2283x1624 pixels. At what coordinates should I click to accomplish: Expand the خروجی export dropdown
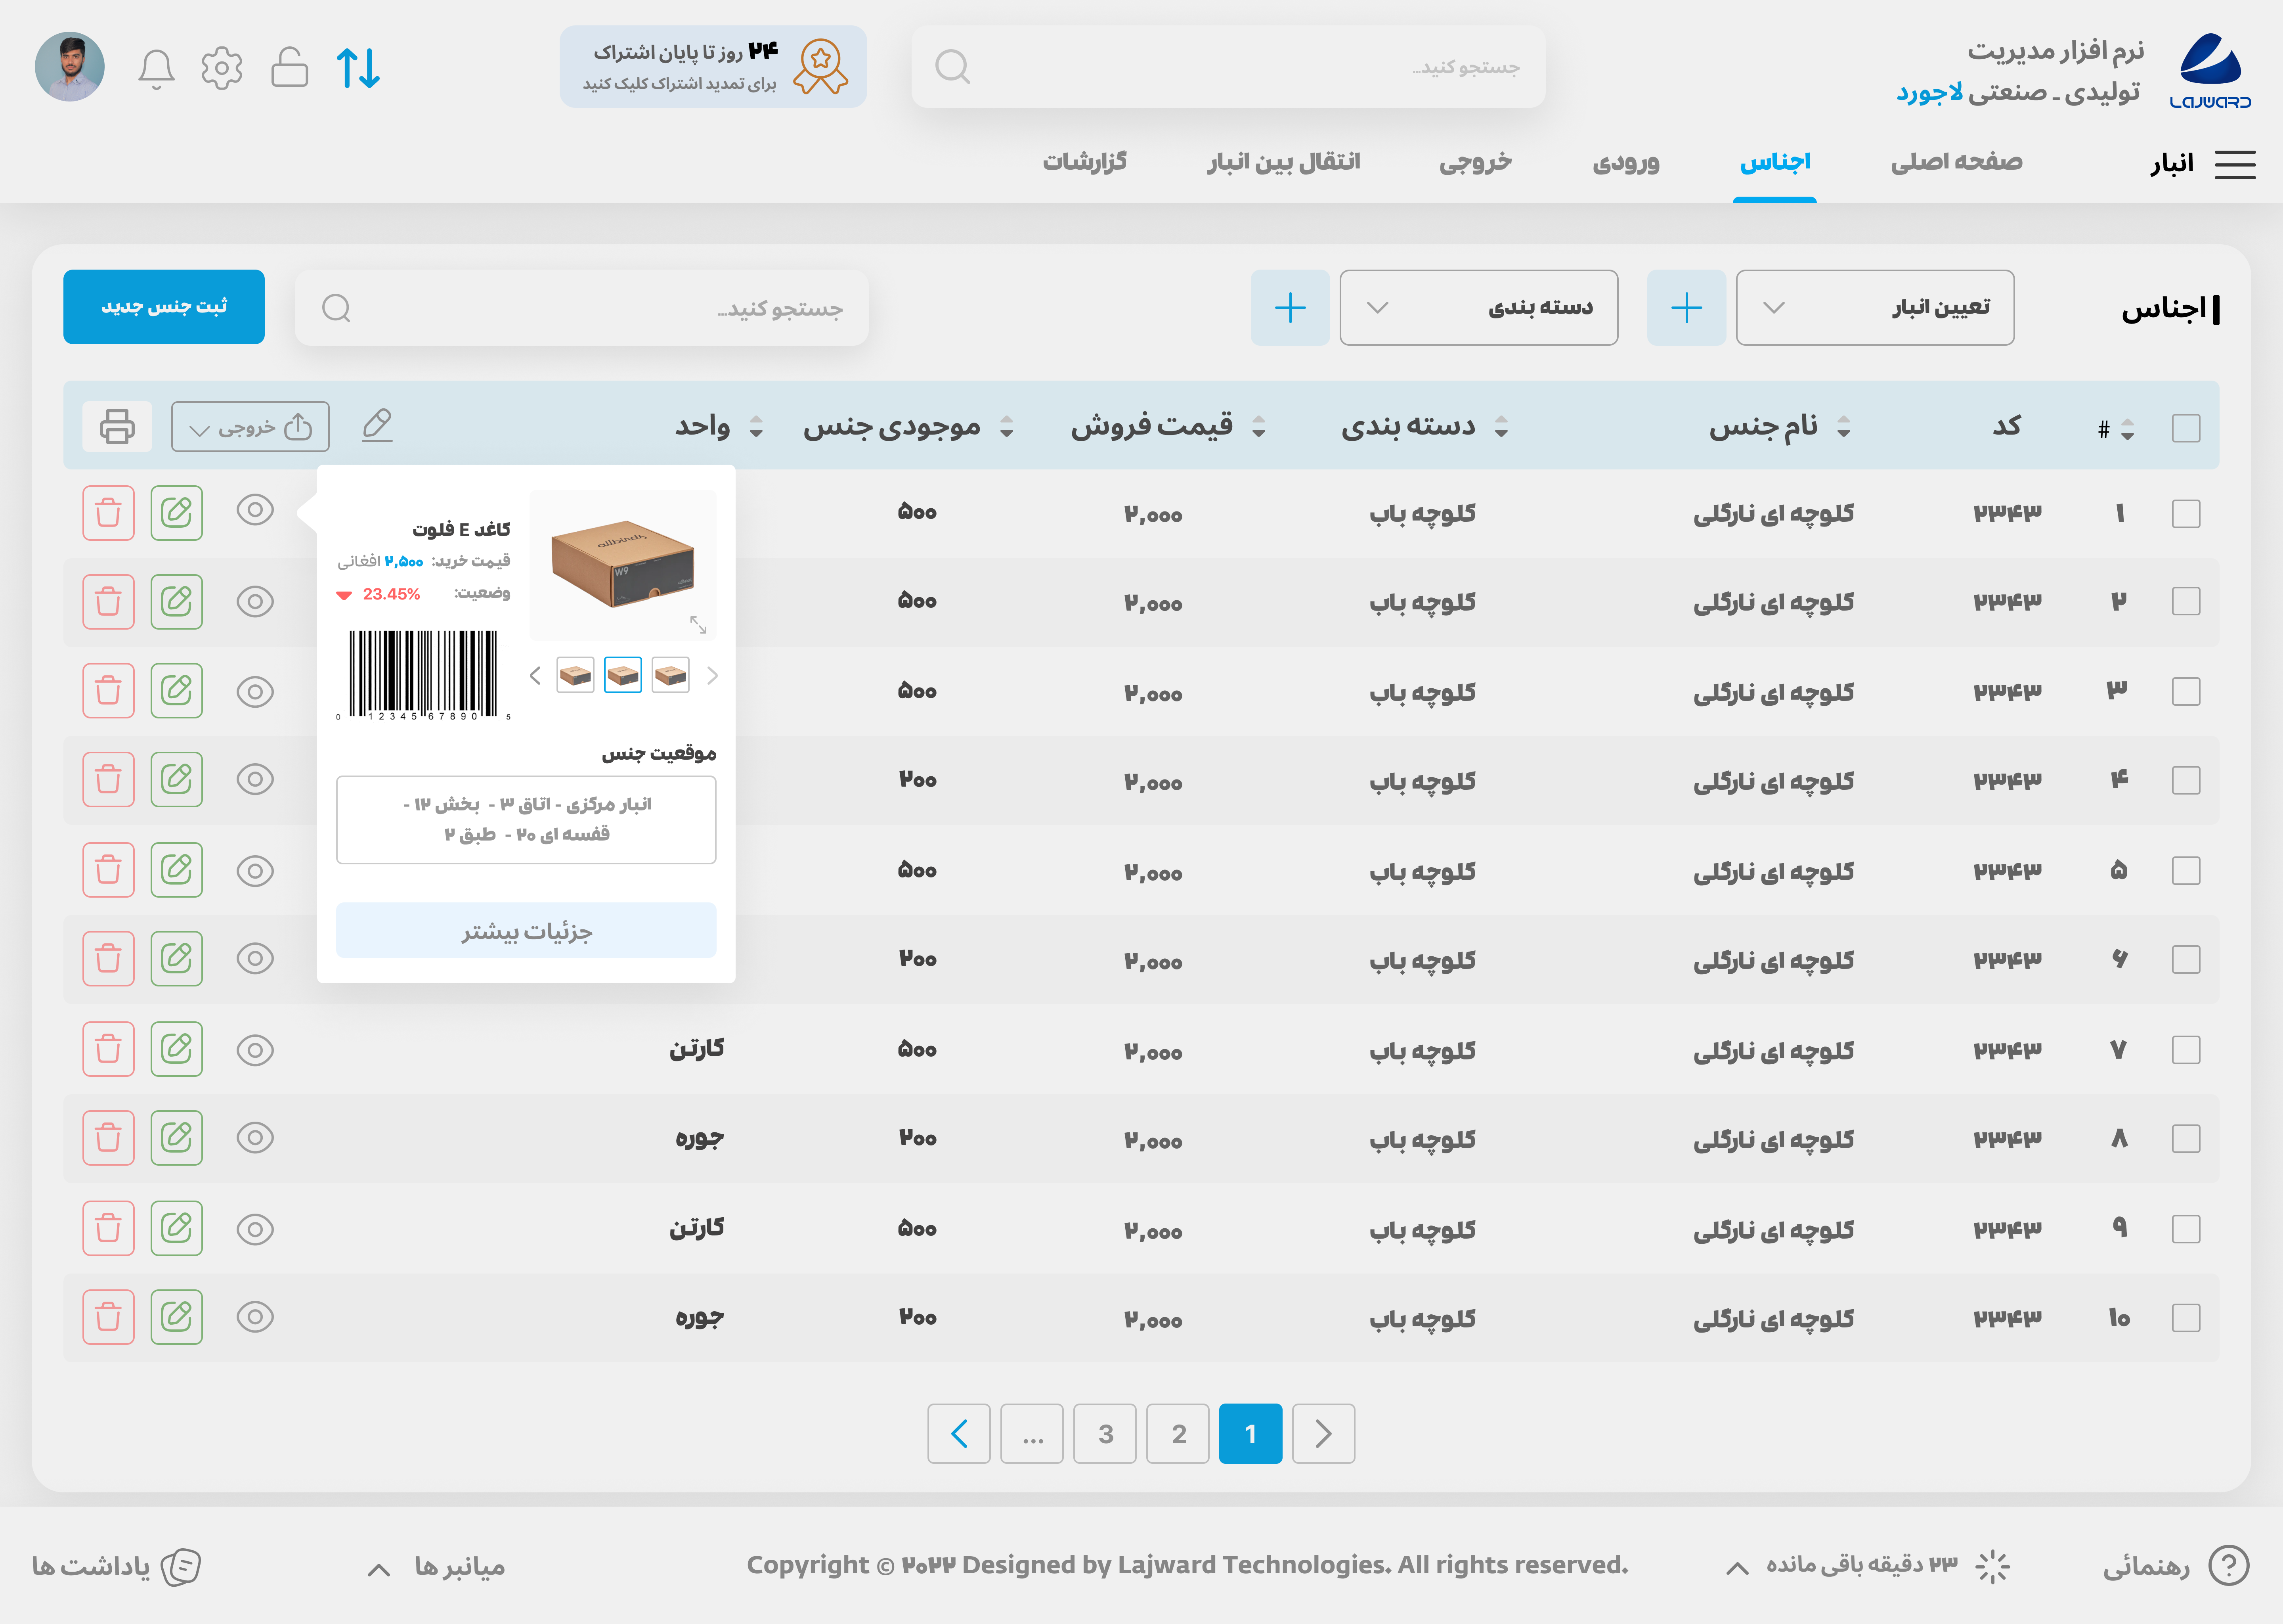pyautogui.click(x=250, y=427)
